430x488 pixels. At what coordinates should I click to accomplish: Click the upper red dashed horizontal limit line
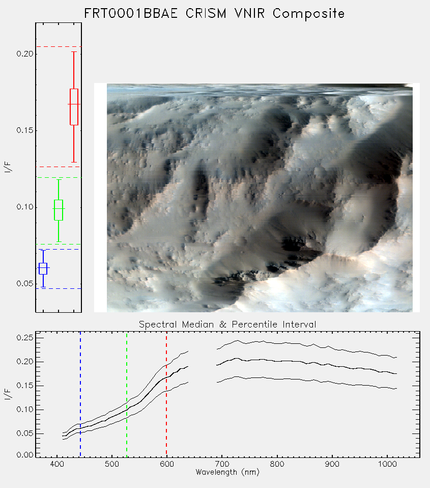59,47
